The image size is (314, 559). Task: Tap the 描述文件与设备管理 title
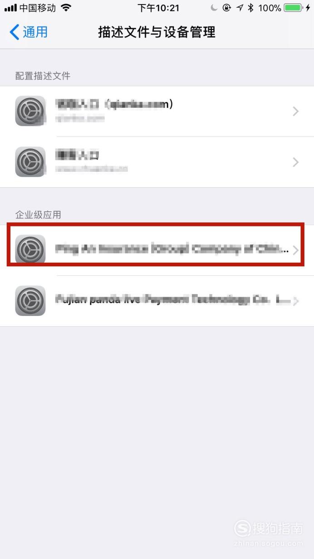click(157, 32)
